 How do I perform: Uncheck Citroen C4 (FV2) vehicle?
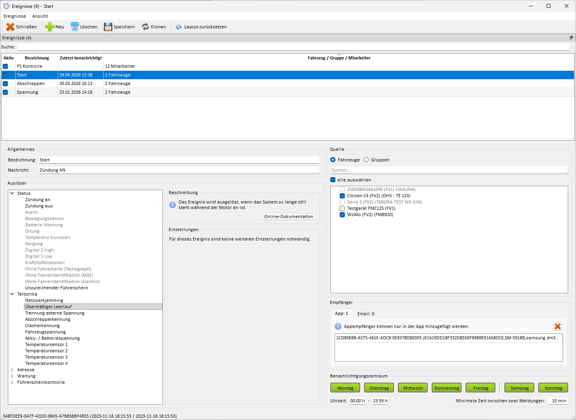(342, 196)
